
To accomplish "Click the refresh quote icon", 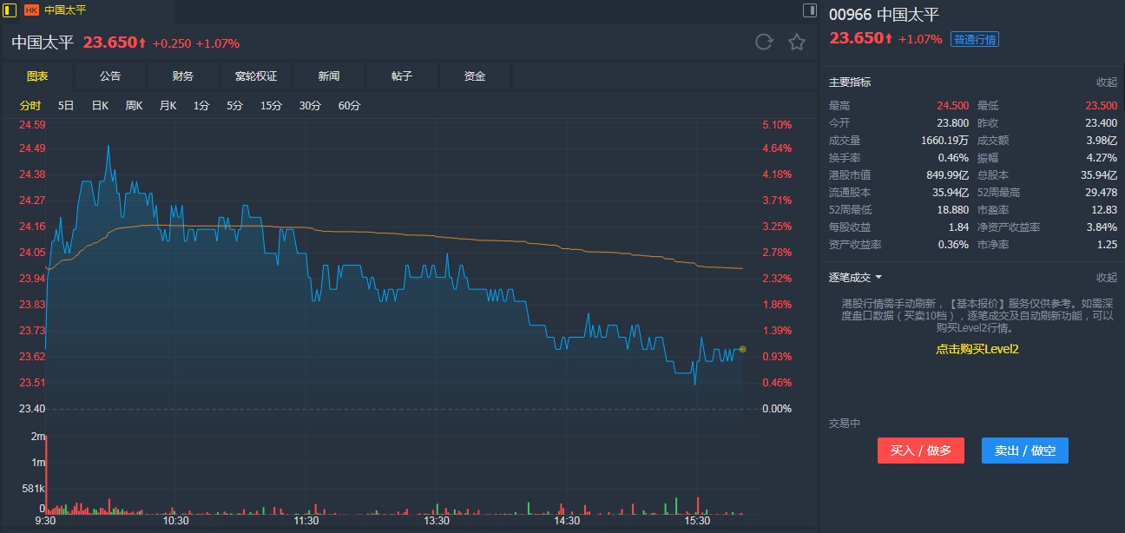I will [764, 42].
